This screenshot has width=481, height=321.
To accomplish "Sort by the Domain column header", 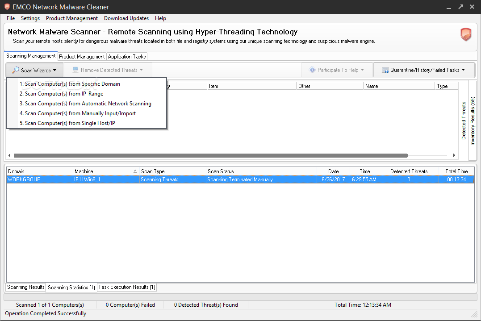I will tap(40, 171).
